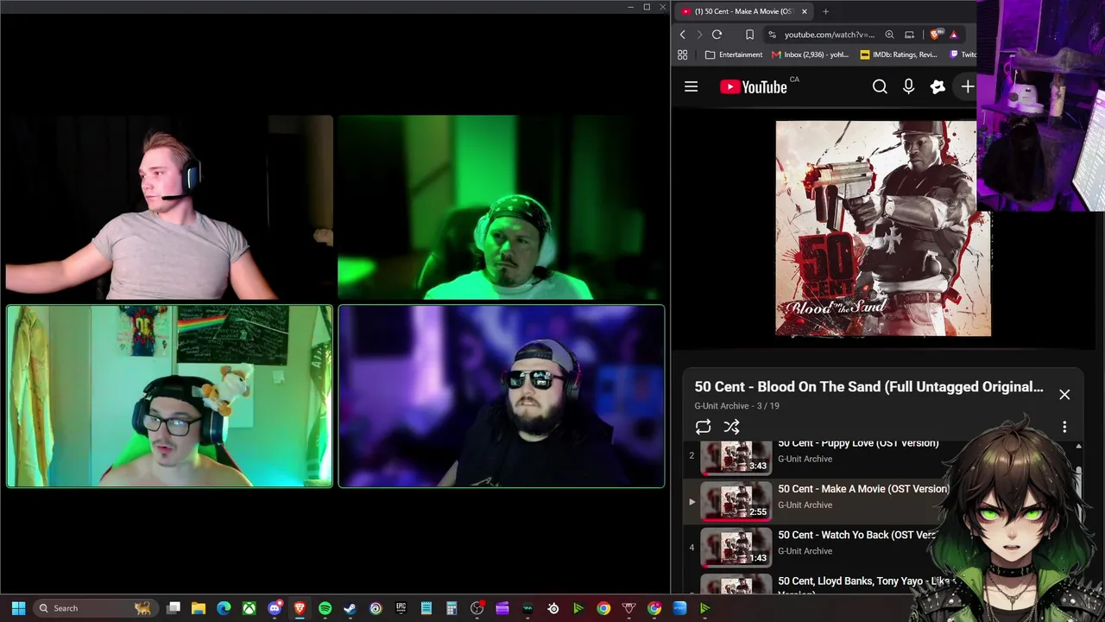Open Discord from the taskbar

click(275, 608)
